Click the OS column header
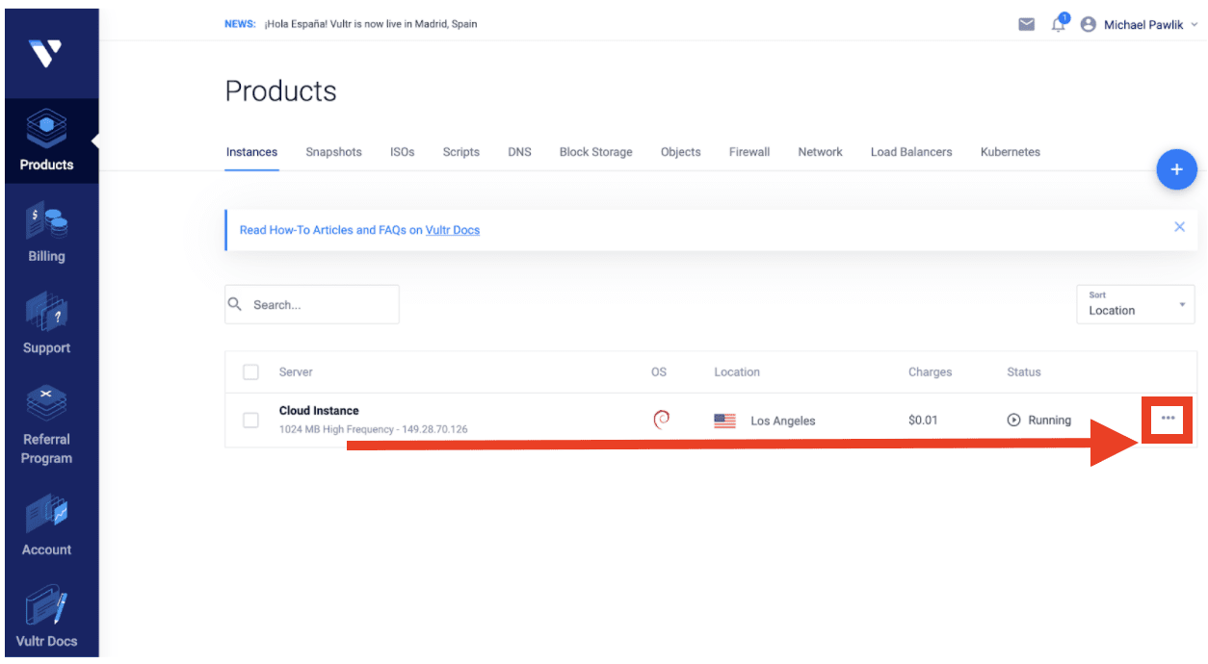 pyautogui.click(x=659, y=372)
